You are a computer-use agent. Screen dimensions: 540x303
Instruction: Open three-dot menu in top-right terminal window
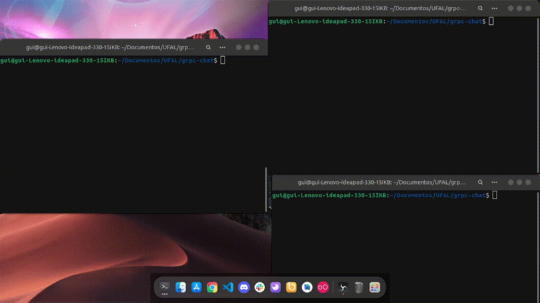pyautogui.click(x=495, y=8)
